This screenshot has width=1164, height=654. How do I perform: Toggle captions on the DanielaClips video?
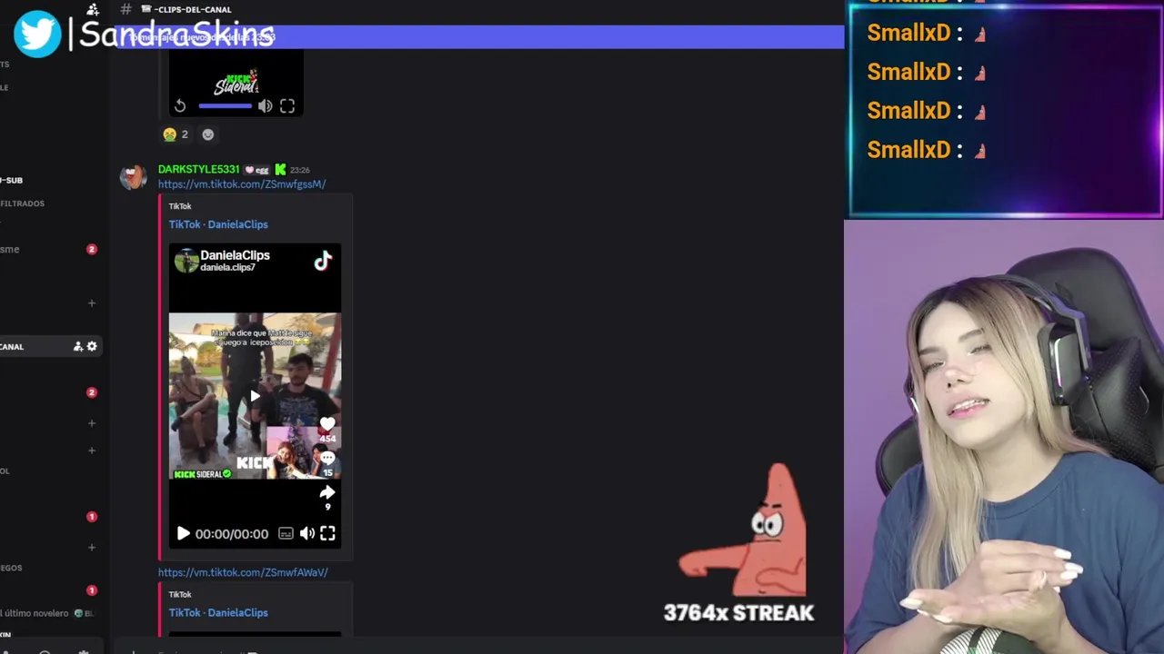tap(286, 534)
